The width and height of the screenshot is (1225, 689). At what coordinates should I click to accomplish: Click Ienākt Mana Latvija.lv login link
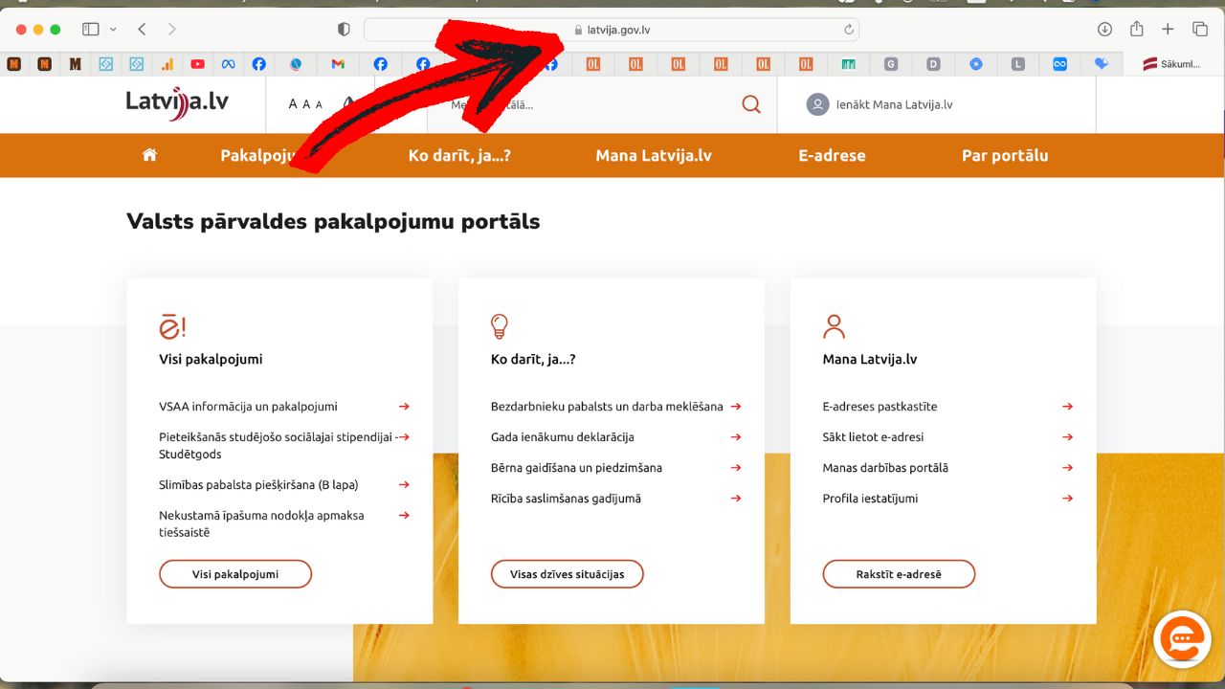880,105
